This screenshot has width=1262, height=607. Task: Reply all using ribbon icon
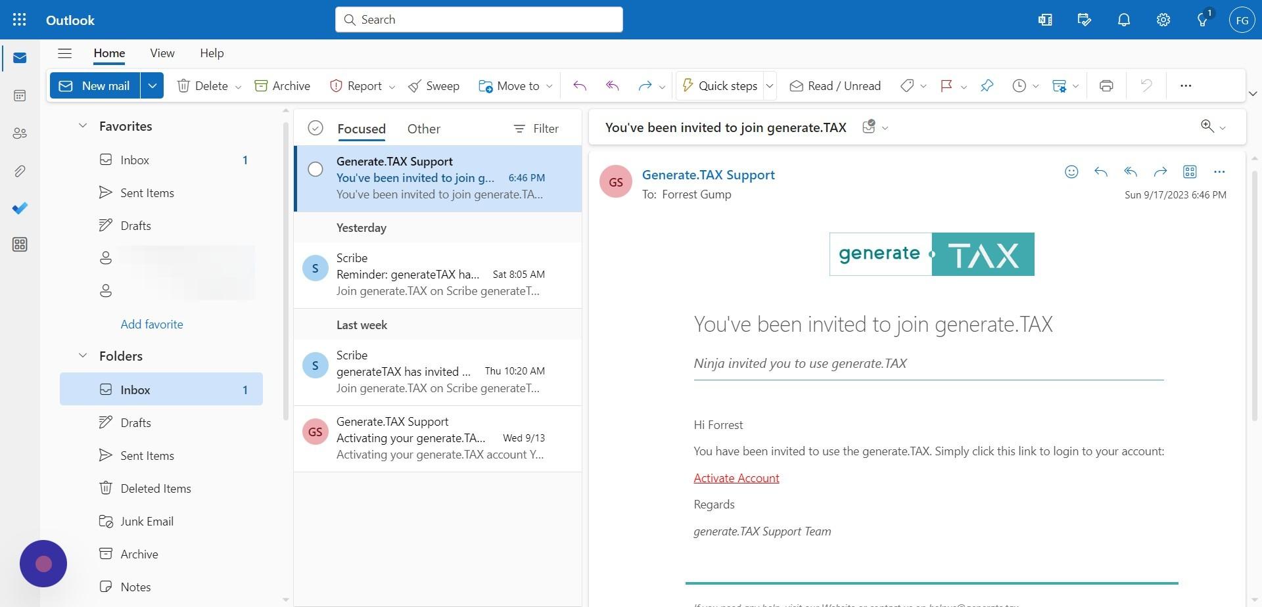tap(613, 86)
